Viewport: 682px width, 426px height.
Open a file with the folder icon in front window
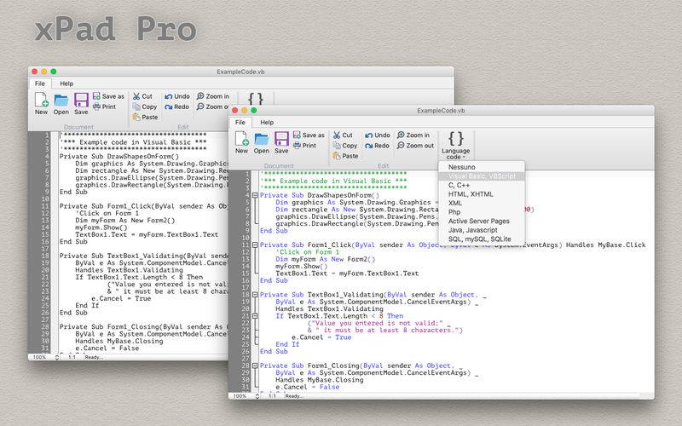coord(262,139)
